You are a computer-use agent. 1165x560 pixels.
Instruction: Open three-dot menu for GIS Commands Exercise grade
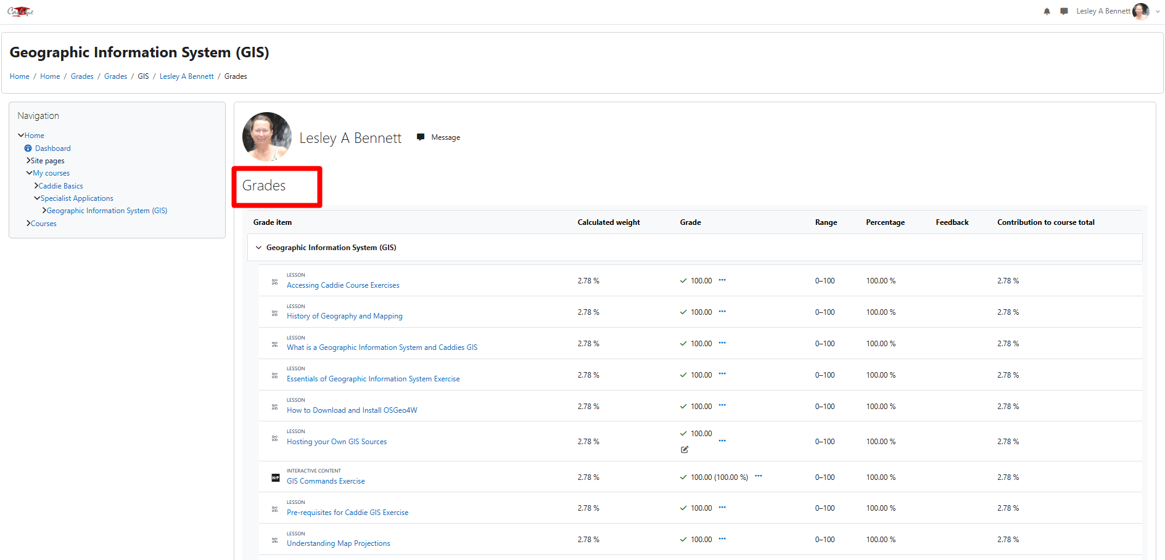[758, 476]
